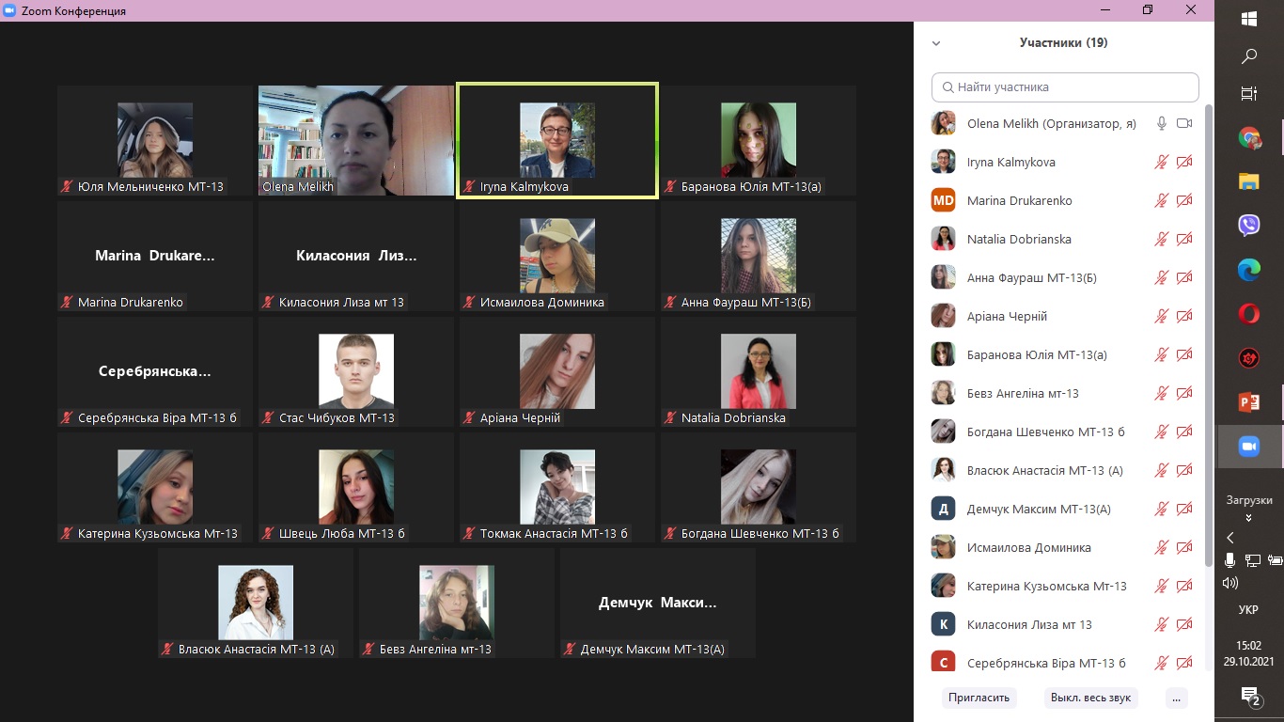
Task: Select Швець Люба МТ-13 б tile
Action: pyautogui.click(x=355, y=487)
